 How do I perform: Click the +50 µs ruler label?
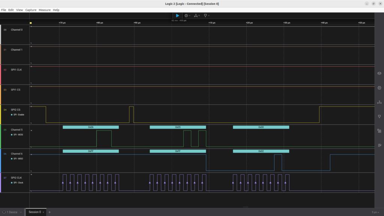(362, 23)
